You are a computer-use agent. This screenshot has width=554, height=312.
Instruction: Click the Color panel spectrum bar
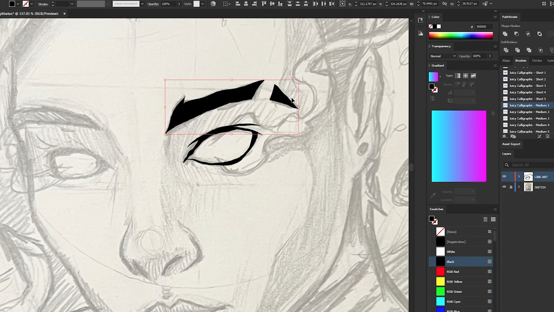[x=461, y=36]
